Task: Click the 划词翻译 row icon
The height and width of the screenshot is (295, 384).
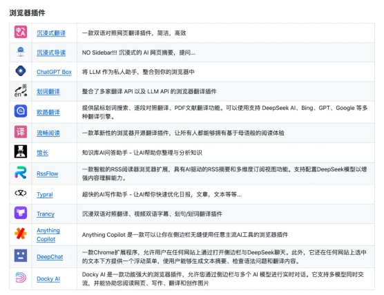Action: point(21,91)
